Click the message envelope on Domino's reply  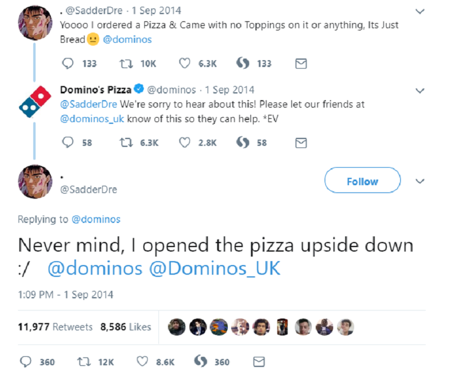[300, 142]
